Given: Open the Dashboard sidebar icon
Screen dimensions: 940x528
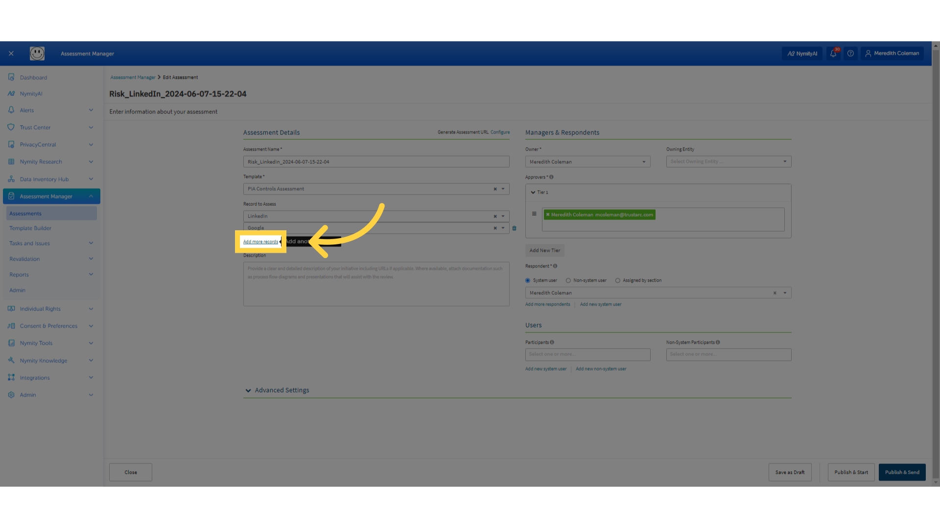Looking at the screenshot, I should pyautogui.click(x=11, y=77).
